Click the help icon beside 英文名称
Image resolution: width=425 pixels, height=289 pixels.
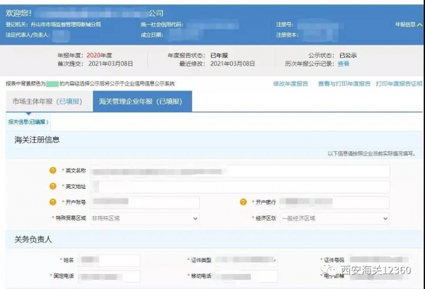(x=52, y=170)
